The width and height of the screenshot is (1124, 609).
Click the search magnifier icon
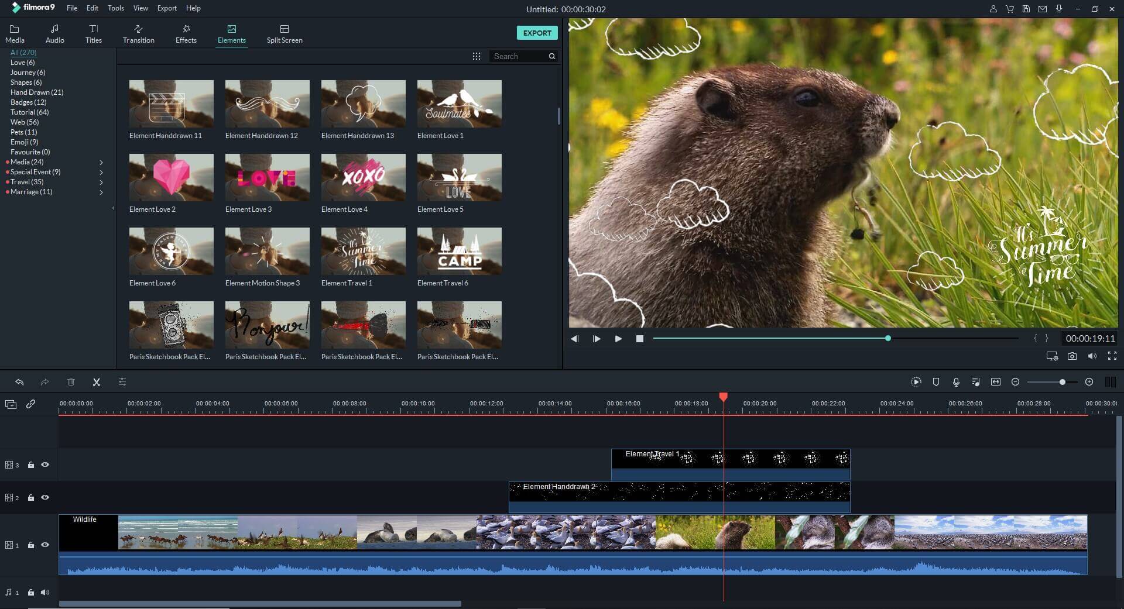[551, 56]
